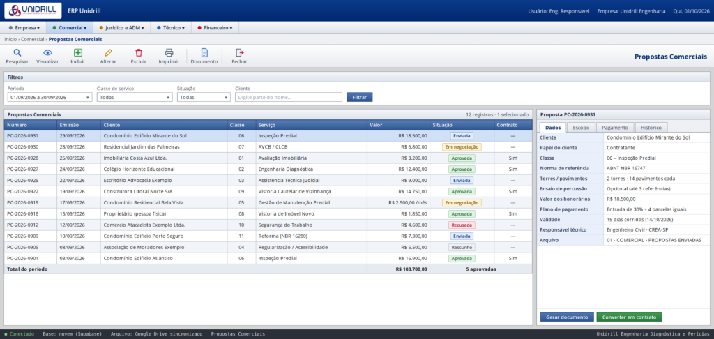
Task: Switch to the Pagamento tab
Action: click(x=615, y=128)
